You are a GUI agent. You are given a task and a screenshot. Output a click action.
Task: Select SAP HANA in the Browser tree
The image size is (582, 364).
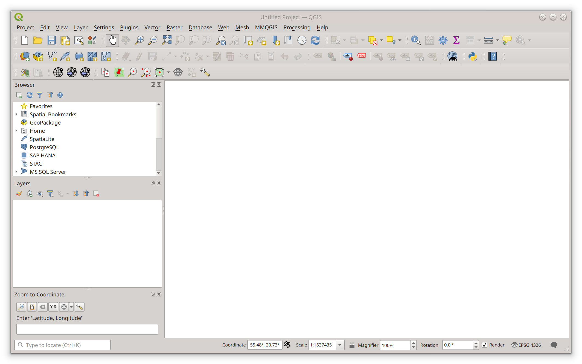pos(42,155)
